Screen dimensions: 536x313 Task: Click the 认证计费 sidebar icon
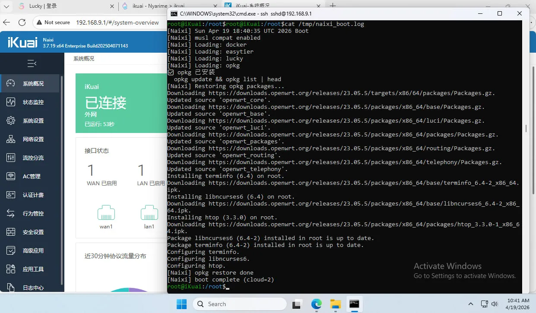pyautogui.click(x=11, y=195)
